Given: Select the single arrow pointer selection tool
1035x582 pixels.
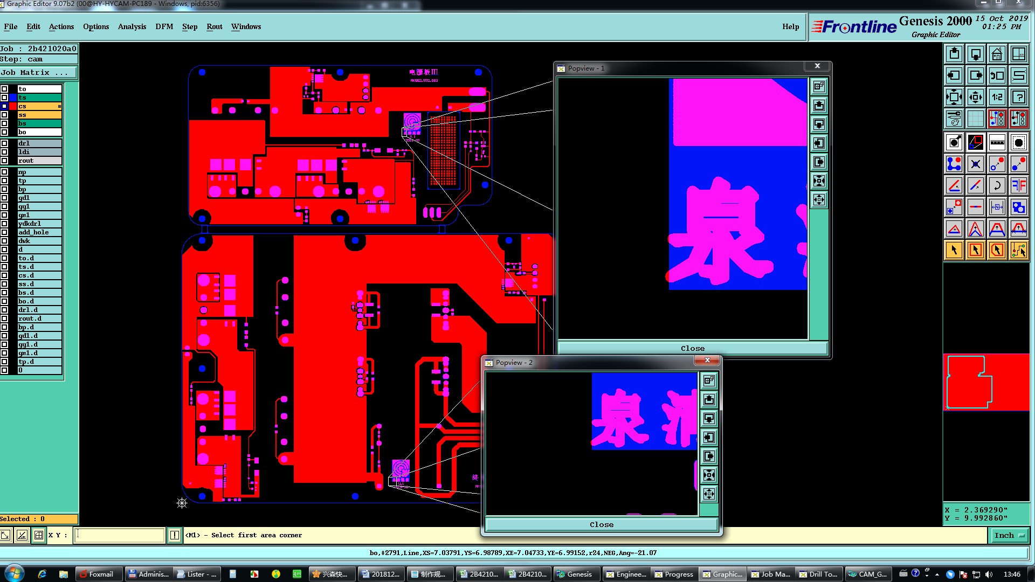Looking at the screenshot, I should 954,250.
